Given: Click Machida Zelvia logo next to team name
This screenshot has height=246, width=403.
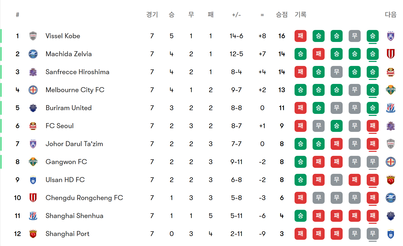Looking at the screenshot, I should [x=33, y=54].
